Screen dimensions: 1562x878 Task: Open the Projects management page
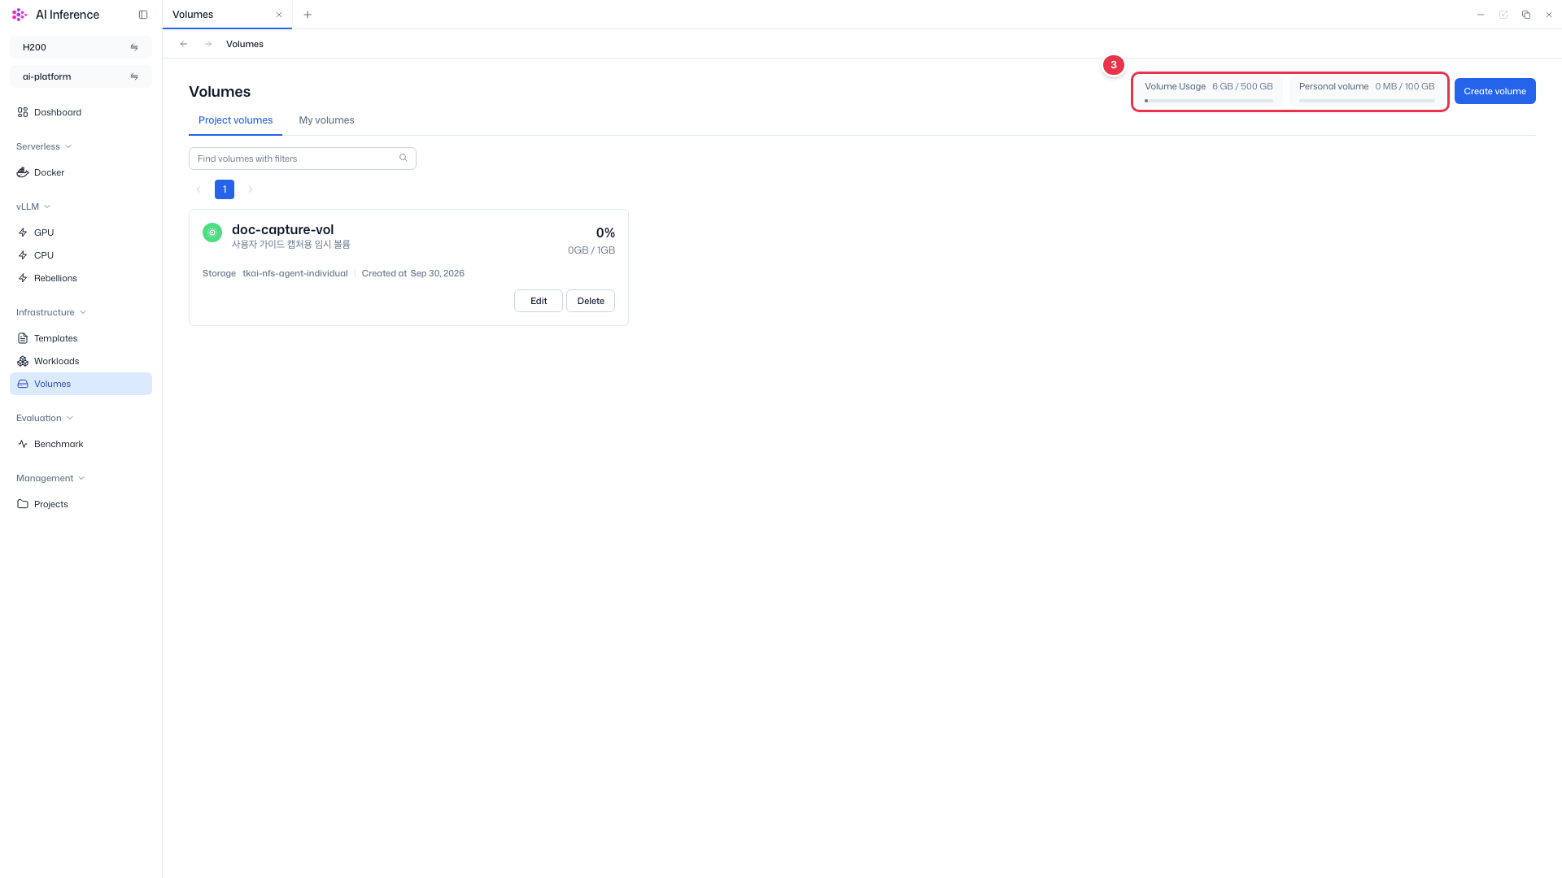(x=81, y=504)
